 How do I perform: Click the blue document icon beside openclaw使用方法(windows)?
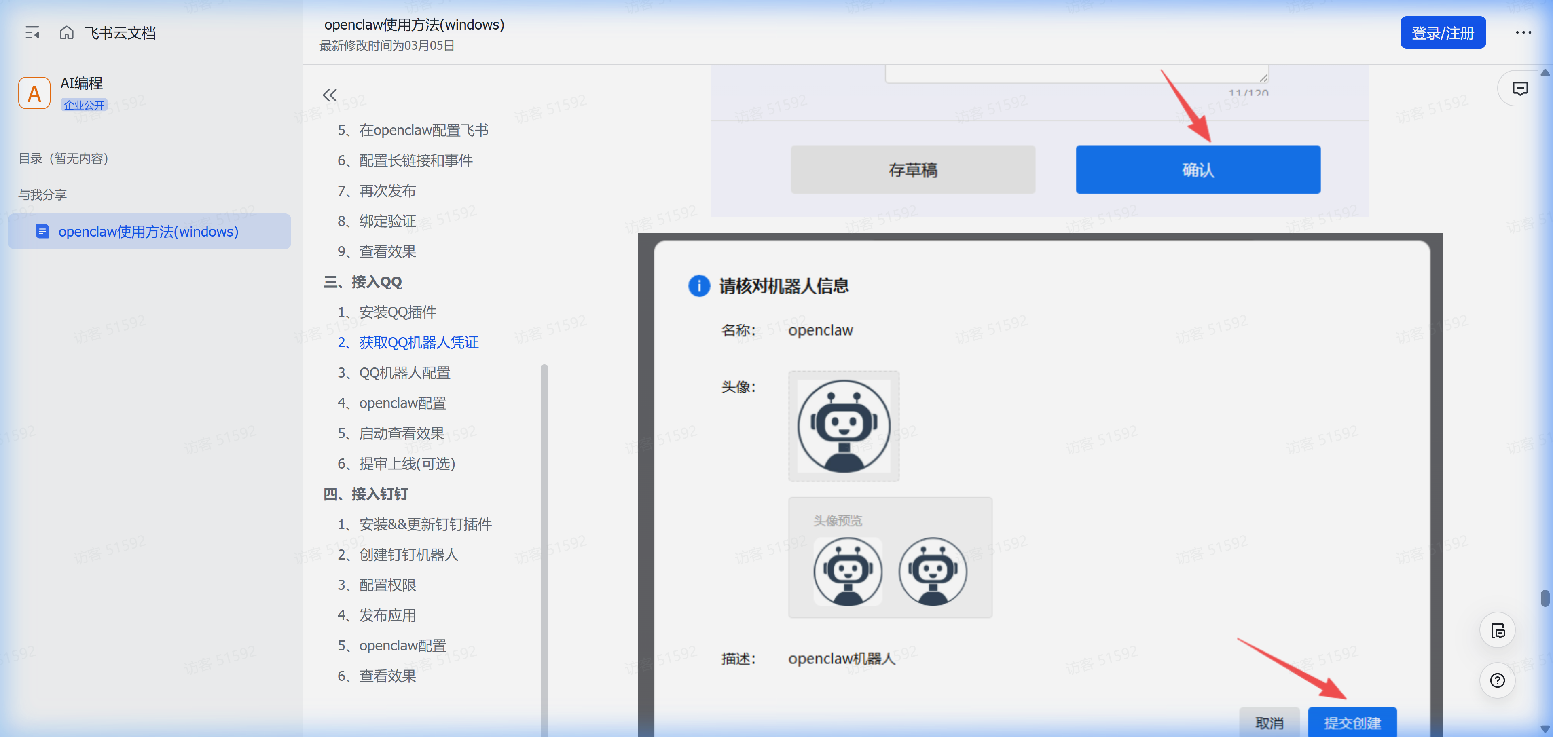(x=42, y=231)
